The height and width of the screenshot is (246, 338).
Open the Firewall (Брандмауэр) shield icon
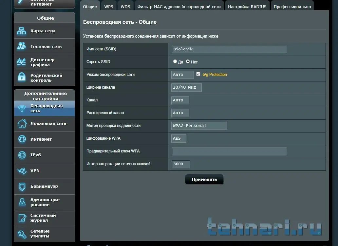(22, 186)
